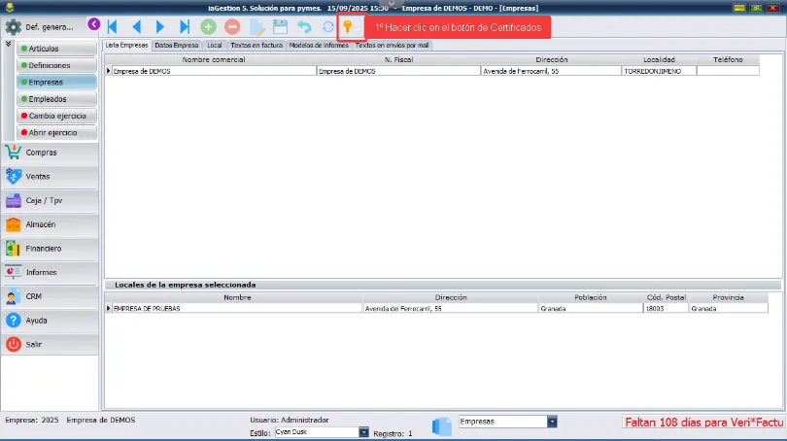Collapse sidebar with purple arrow button

pyautogui.click(x=93, y=24)
